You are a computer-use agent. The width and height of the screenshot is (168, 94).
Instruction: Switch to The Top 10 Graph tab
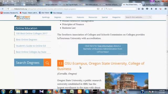pos(72,5)
